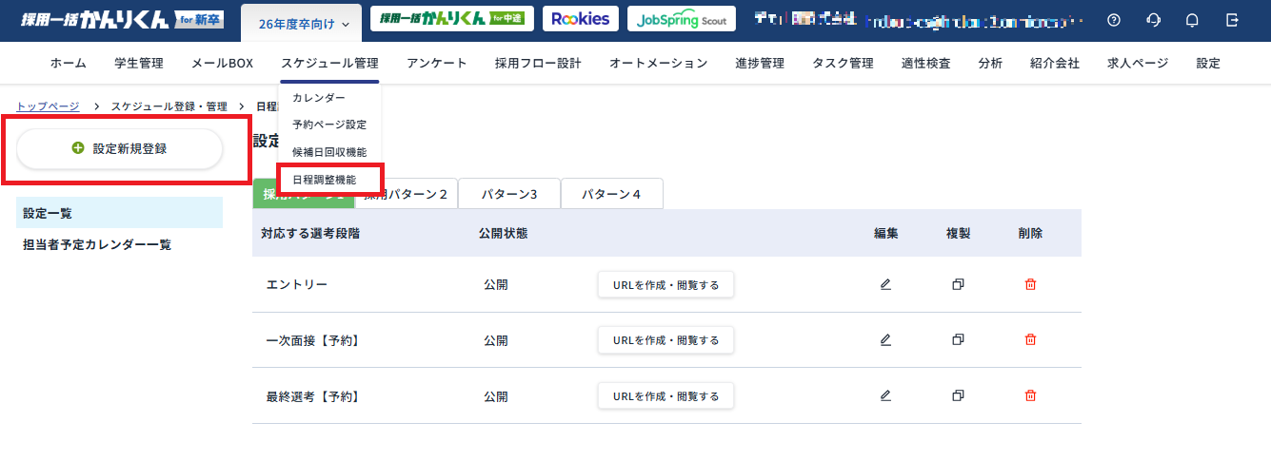1271x461 pixels.
Task: Click the trash icon for エントリー row
Action: point(1030,284)
